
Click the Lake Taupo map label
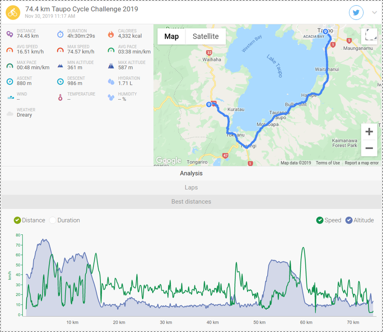point(275,66)
